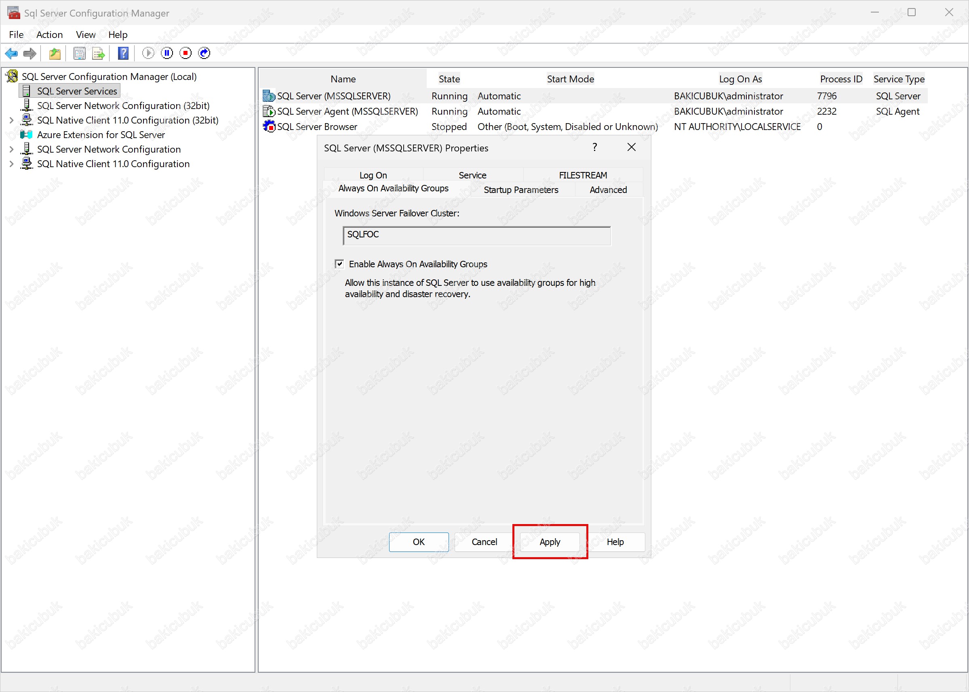This screenshot has width=969, height=692.
Task: Click the Restart Service toolbar icon
Action: [204, 53]
